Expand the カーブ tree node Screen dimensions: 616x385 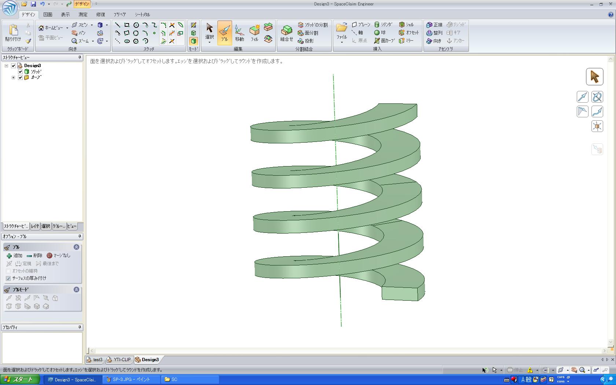point(14,77)
